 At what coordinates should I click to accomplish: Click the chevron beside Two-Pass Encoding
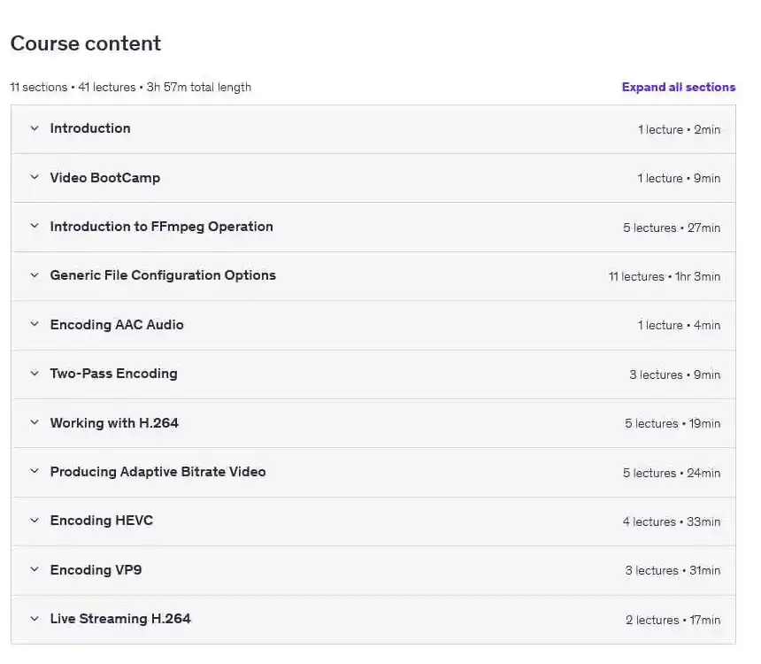tap(35, 374)
